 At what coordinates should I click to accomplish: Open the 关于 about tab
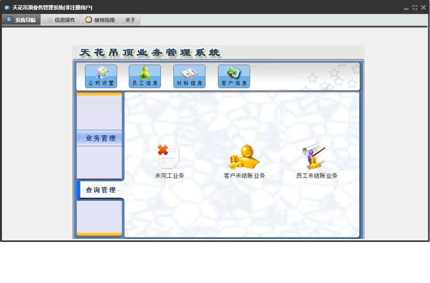point(130,20)
